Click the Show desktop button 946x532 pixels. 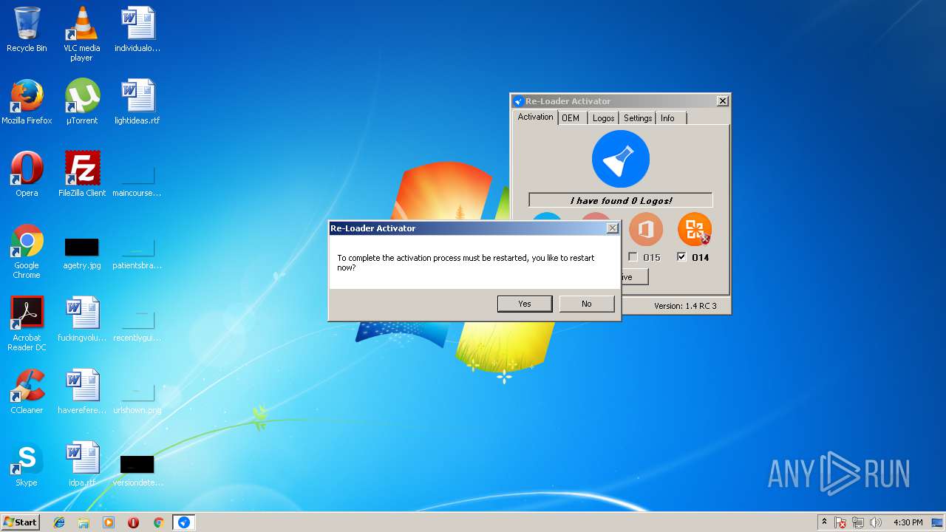pos(939,522)
